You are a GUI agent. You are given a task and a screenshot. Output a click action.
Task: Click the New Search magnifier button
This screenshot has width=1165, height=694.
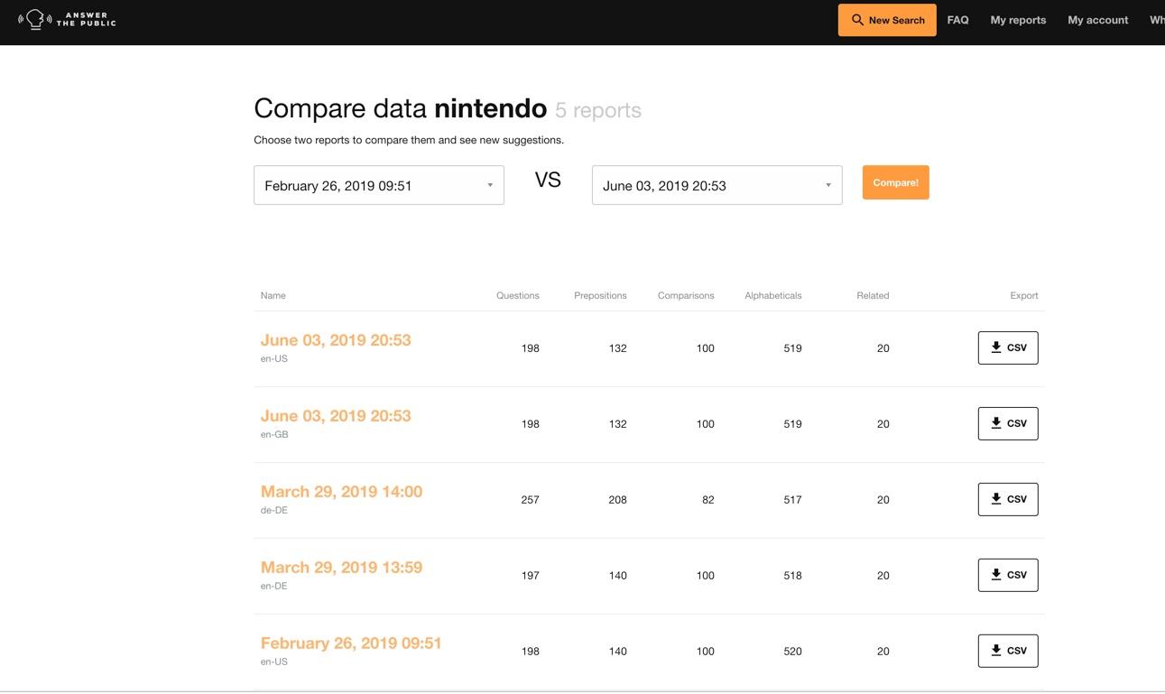(x=886, y=20)
